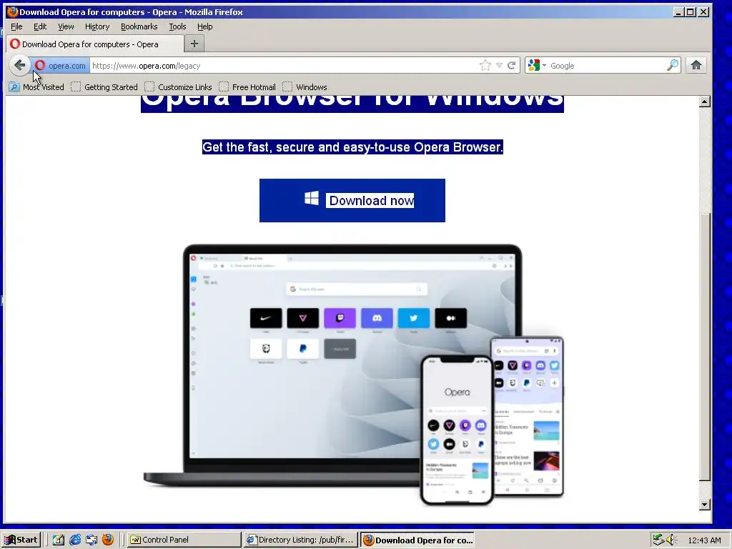Click the Firefox icon in title bar

pyautogui.click(x=13, y=11)
